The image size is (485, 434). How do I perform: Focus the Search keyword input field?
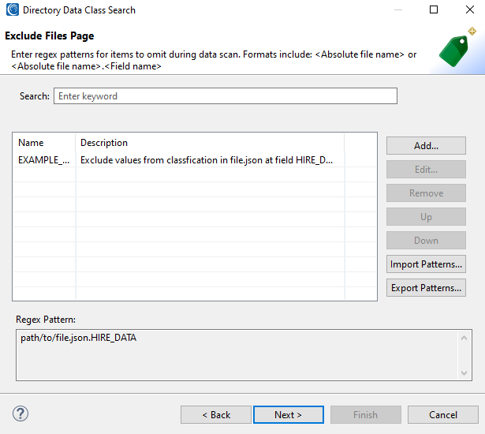(226, 96)
